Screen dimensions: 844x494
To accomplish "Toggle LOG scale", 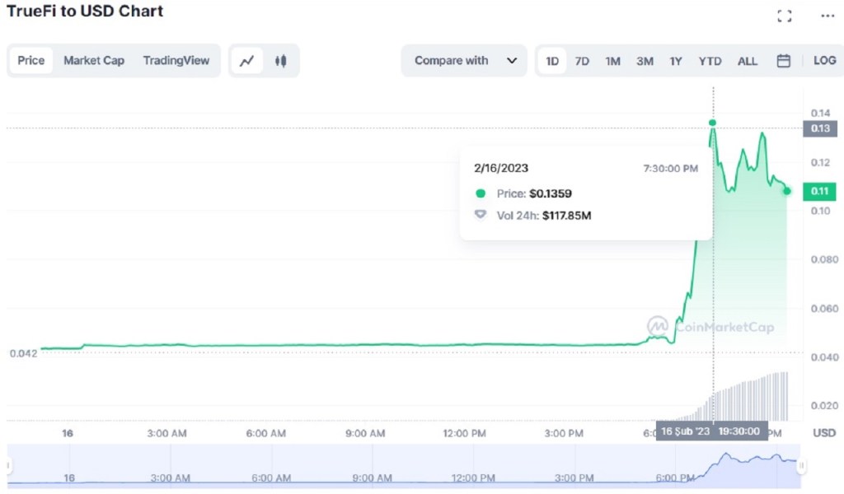I will pos(824,60).
